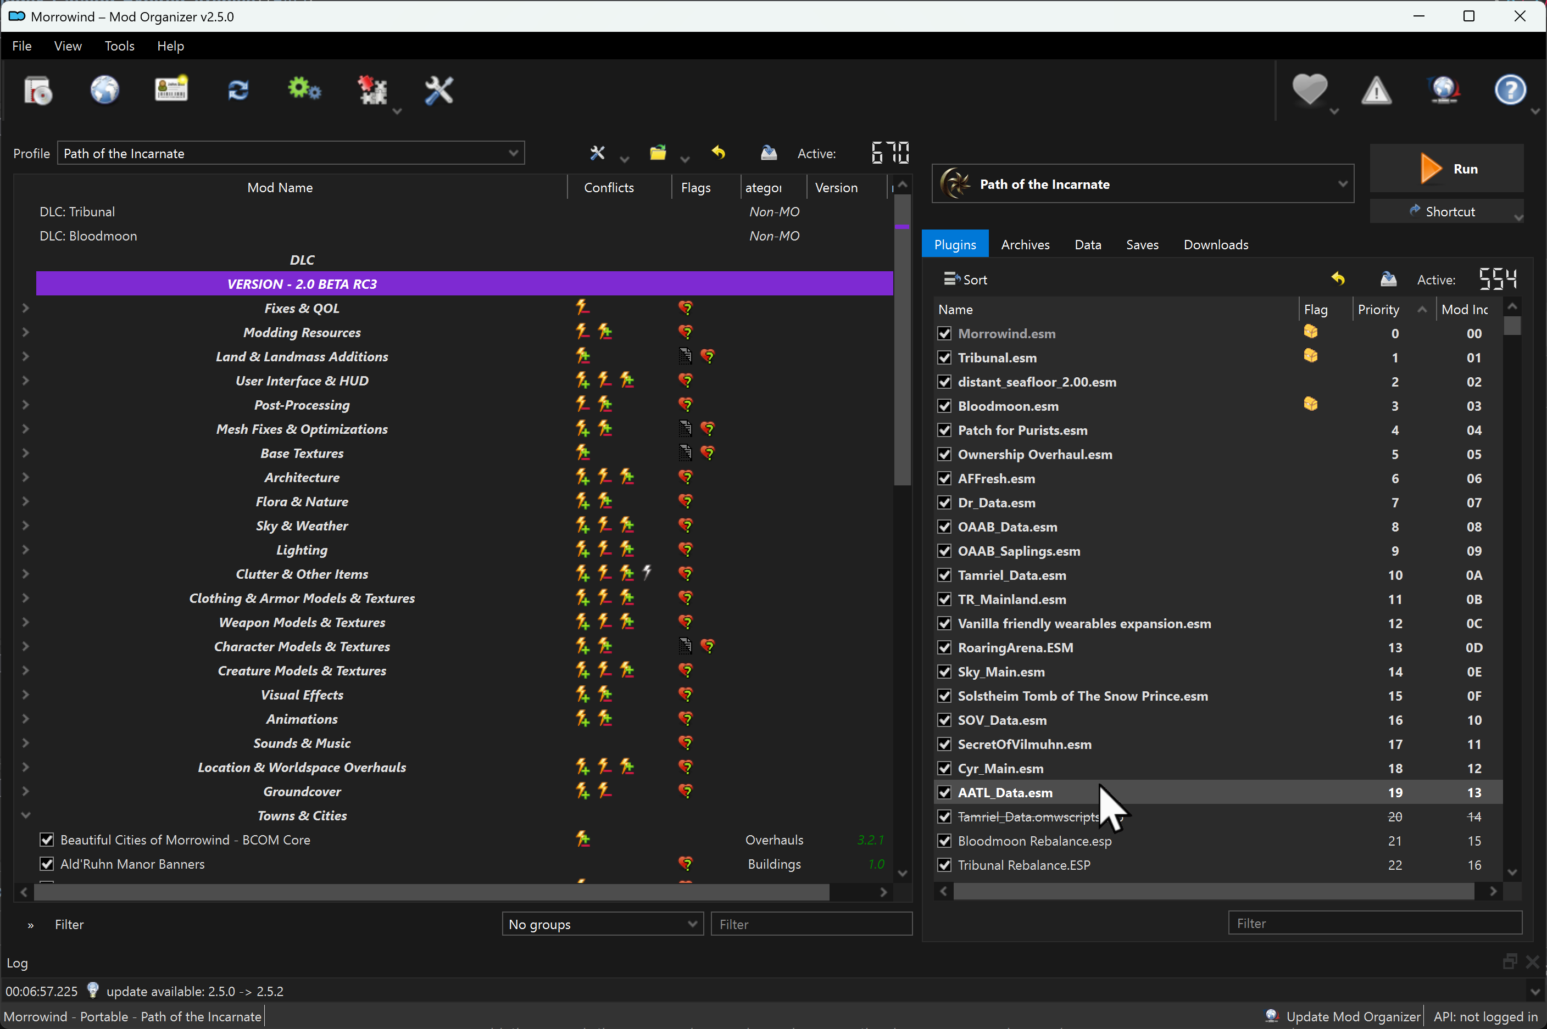Open Settings wrench and screwdriver icon
Image resolution: width=1547 pixels, height=1029 pixels.
[438, 90]
